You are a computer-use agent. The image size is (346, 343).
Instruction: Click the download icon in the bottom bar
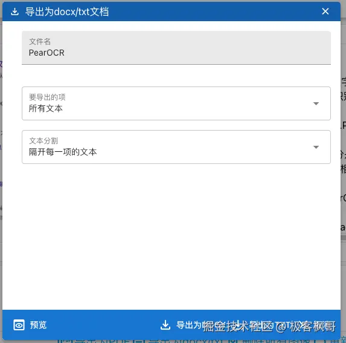click(x=165, y=325)
